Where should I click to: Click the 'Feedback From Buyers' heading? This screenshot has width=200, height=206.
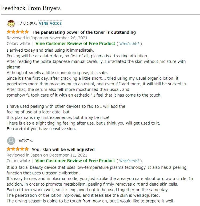pos(31,8)
